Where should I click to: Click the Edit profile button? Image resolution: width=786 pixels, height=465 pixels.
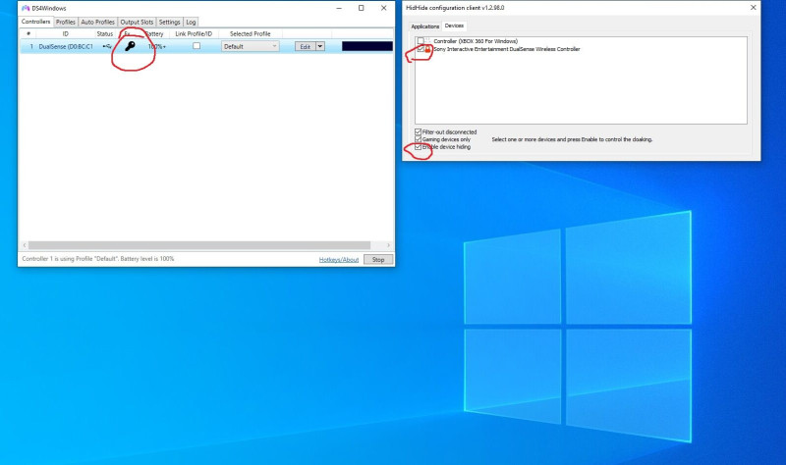pos(305,46)
